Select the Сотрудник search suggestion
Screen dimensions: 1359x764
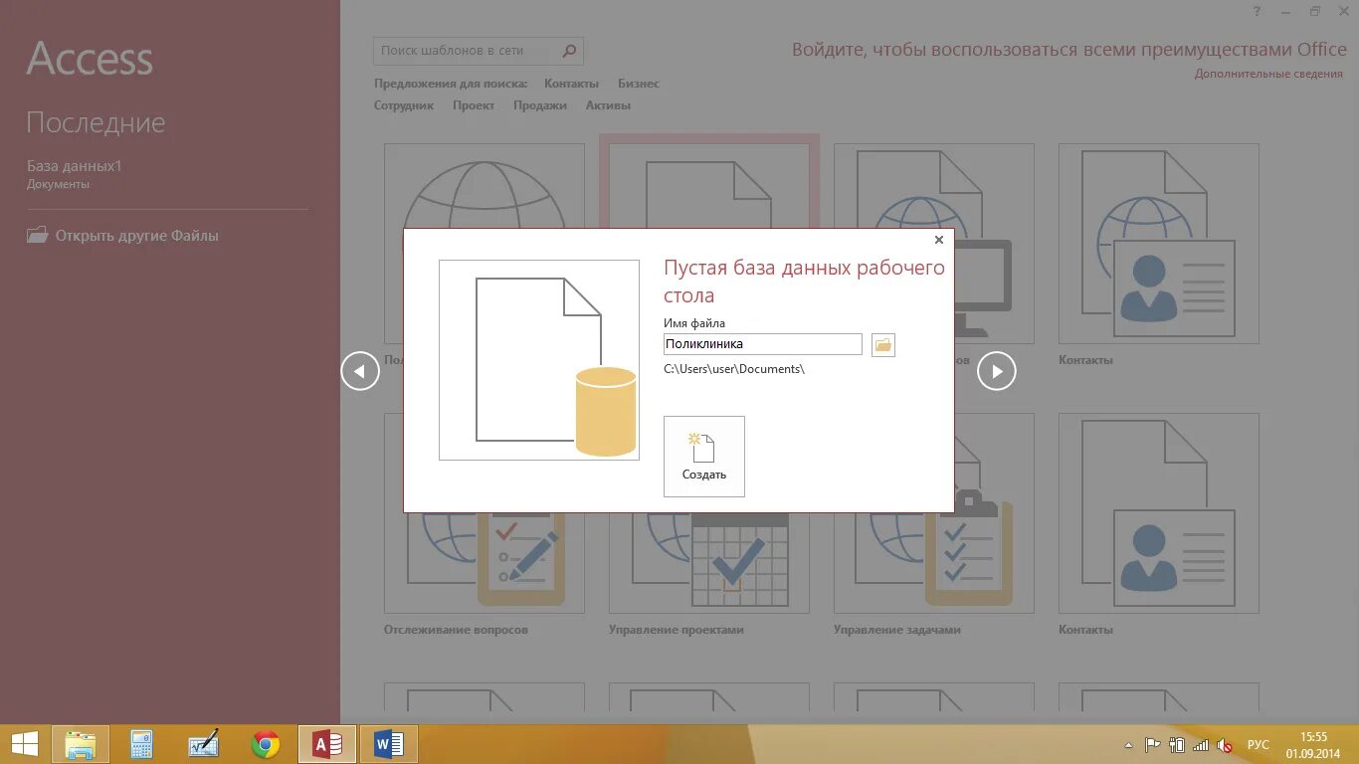[404, 105]
